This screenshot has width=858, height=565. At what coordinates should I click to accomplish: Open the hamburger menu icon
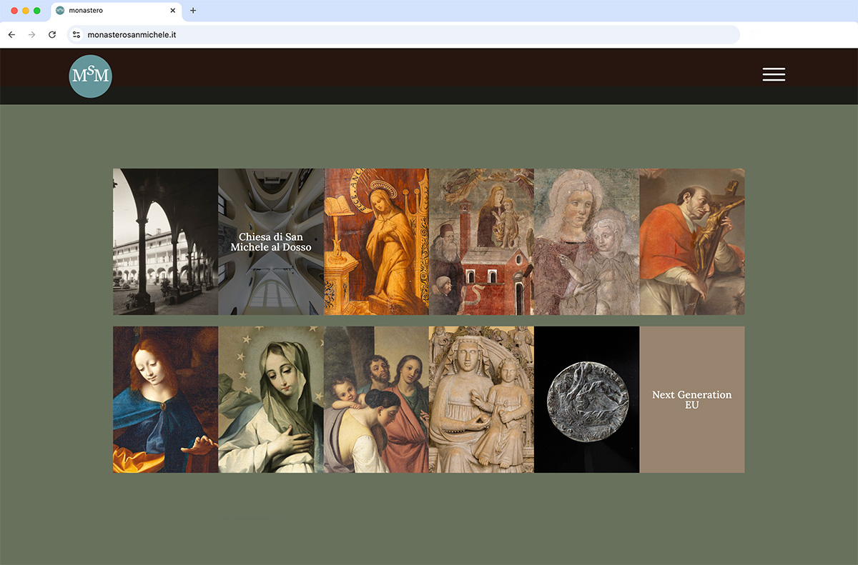774,74
